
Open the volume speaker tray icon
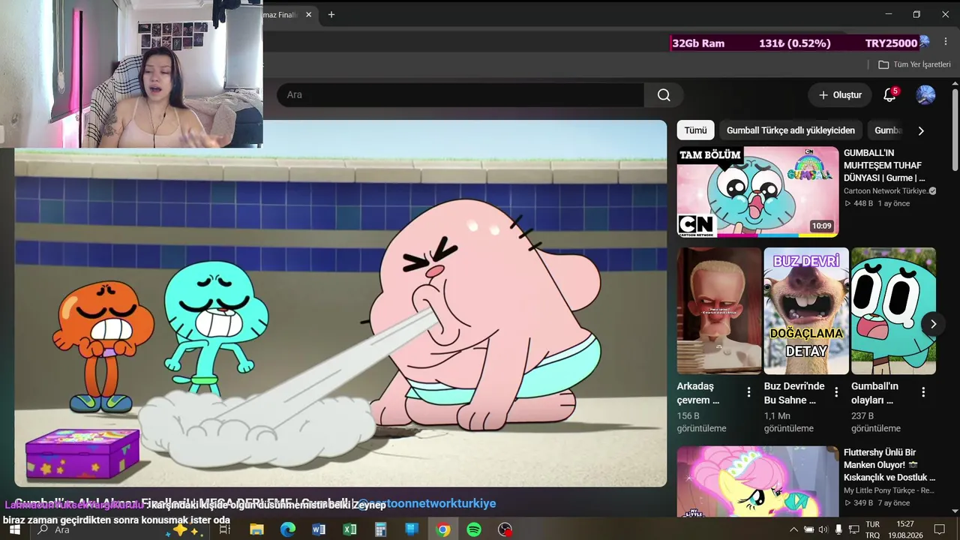tap(823, 529)
